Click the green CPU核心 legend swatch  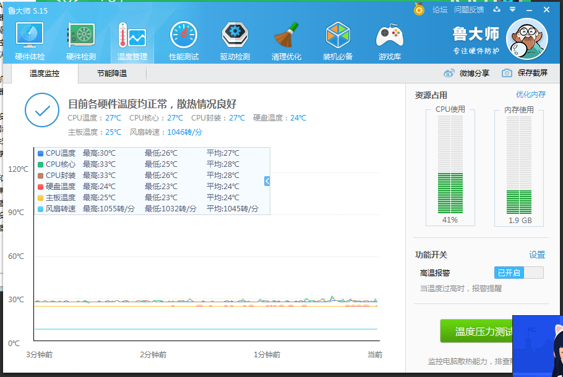click(41, 164)
